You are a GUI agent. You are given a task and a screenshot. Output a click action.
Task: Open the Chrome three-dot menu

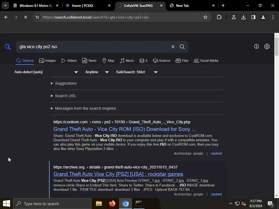[x=273, y=17]
